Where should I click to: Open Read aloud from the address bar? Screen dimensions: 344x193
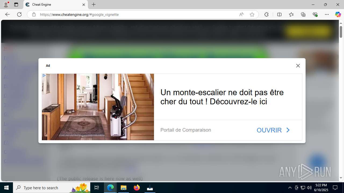tap(241, 14)
